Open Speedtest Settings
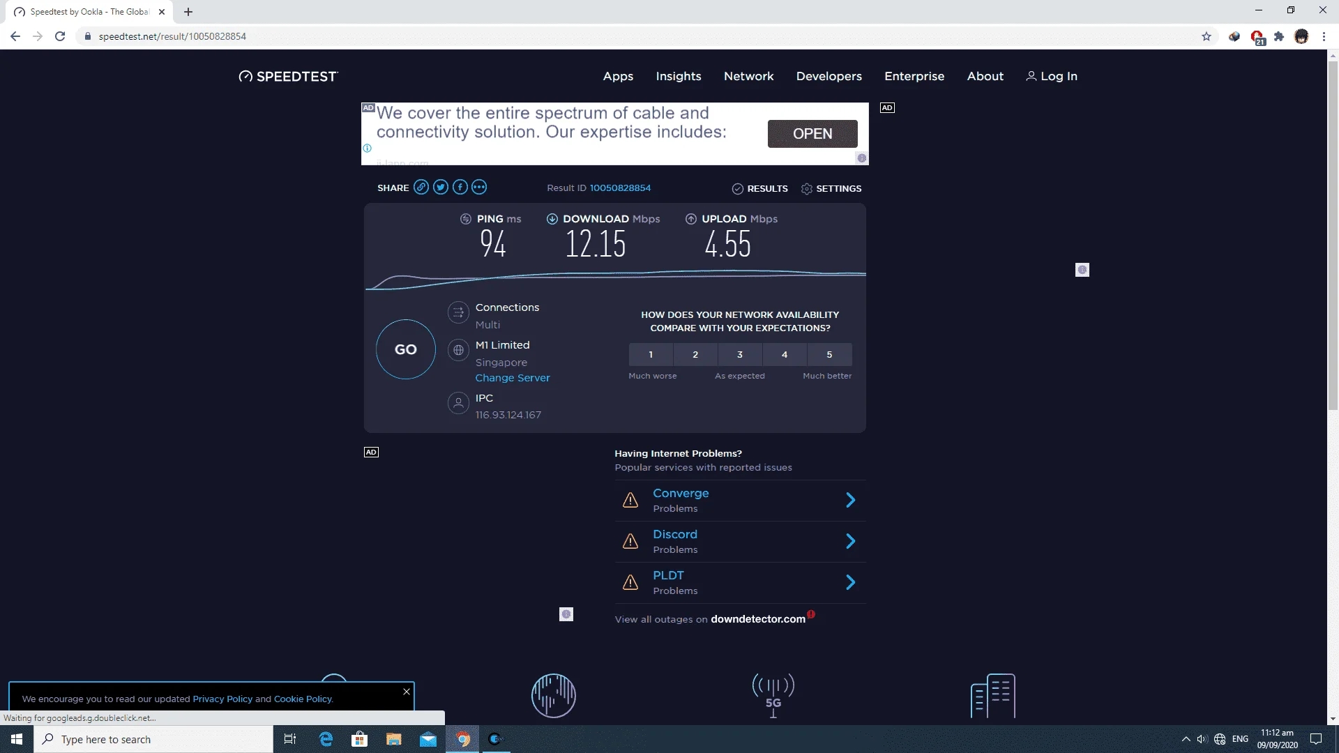1339x753 pixels. (x=831, y=188)
